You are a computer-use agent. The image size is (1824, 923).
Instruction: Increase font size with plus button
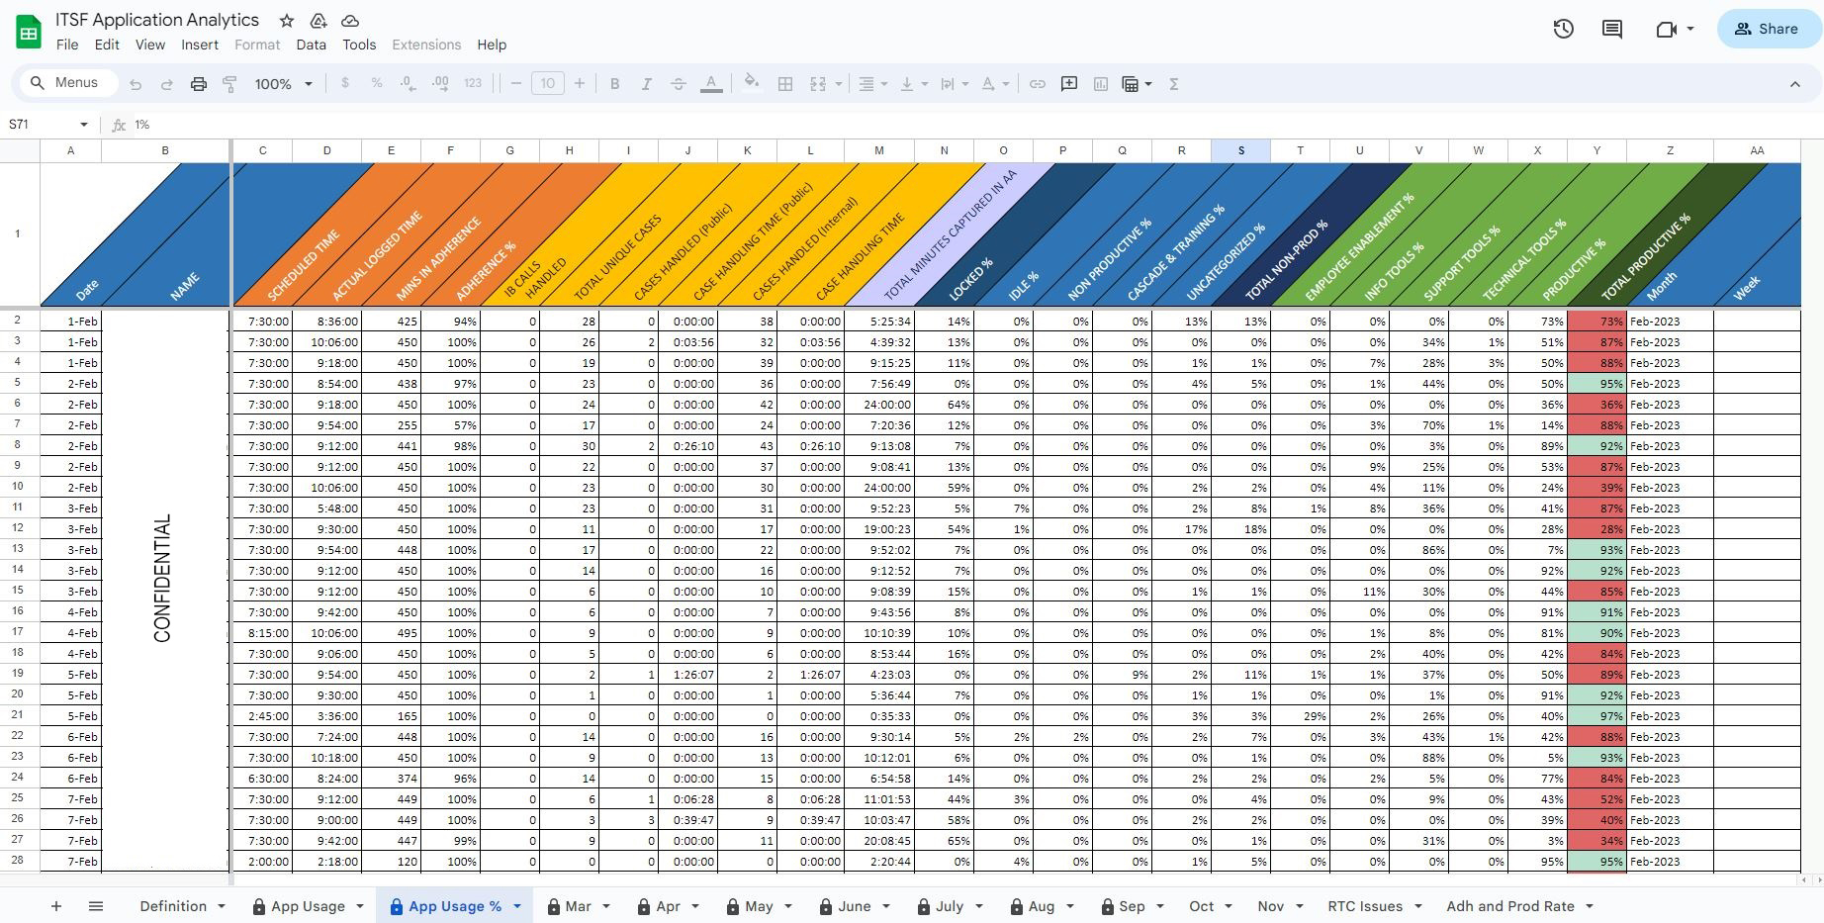[x=580, y=84]
